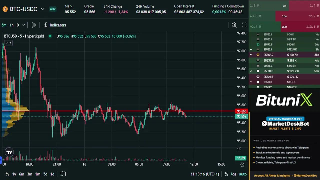Toggle fullscreen chart mode
The height and width of the screenshot is (180, 320).
pyautogui.click(x=244, y=25)
